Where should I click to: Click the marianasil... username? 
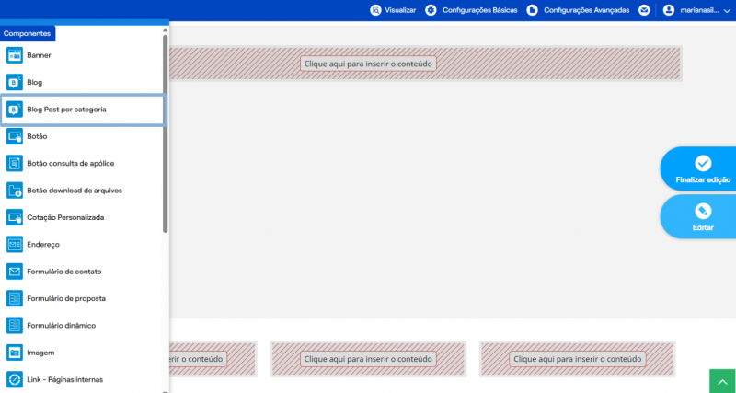pos(699,10)
